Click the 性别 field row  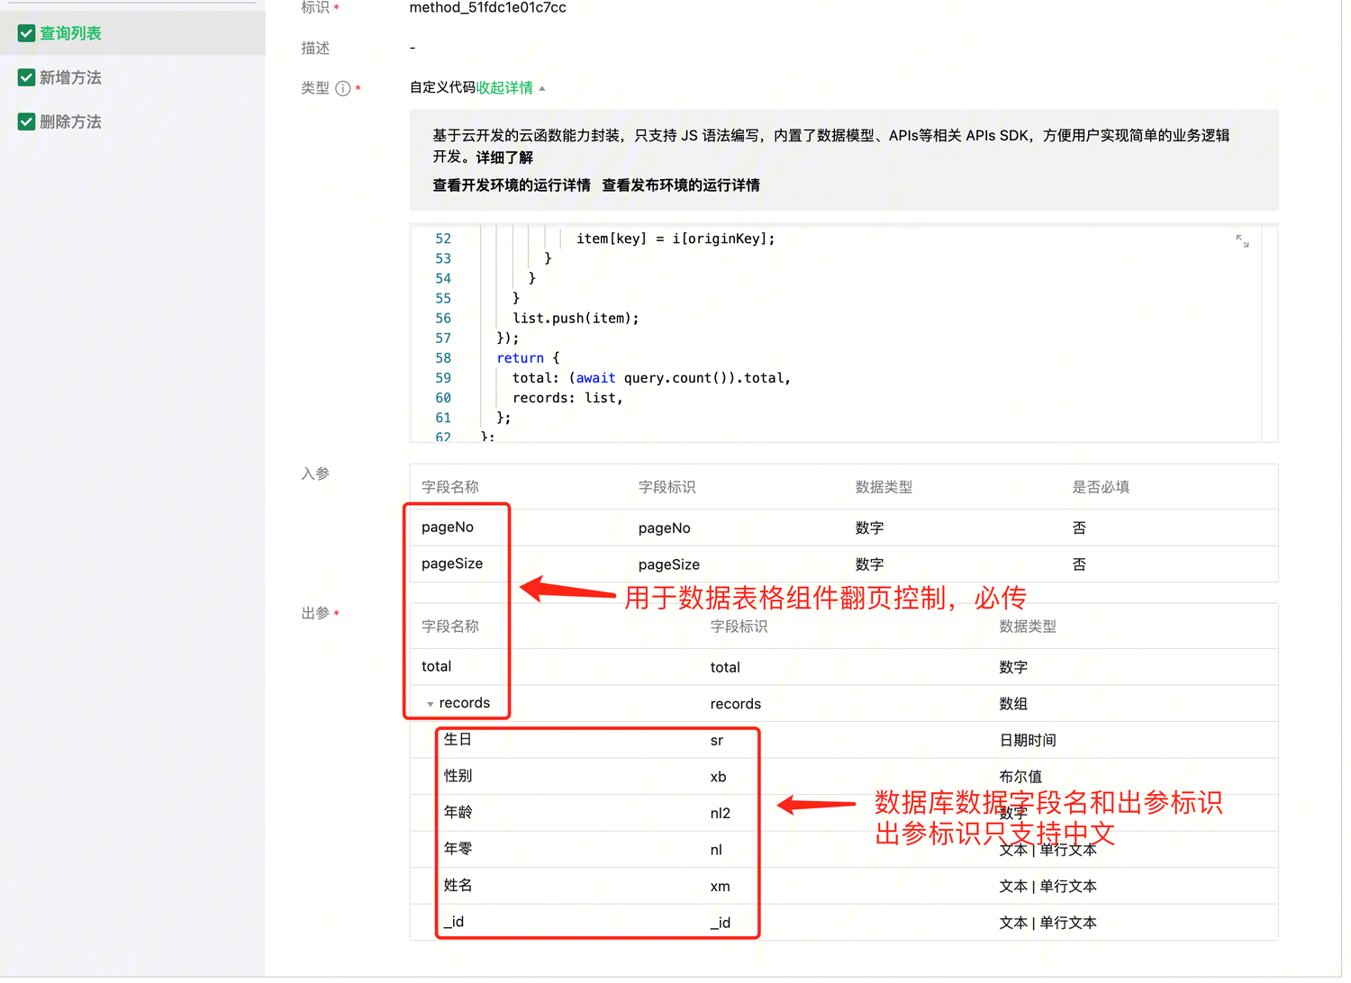[844, 776]
